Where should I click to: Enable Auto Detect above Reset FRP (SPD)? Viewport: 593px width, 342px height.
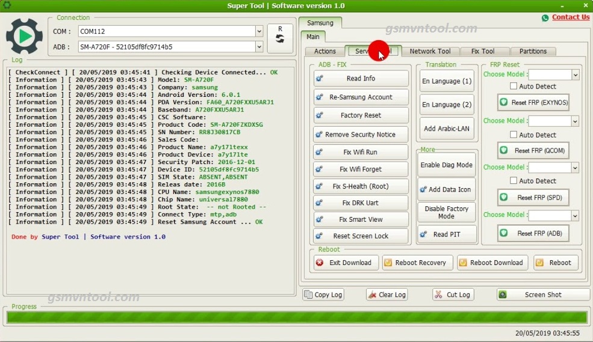[513, 180]
